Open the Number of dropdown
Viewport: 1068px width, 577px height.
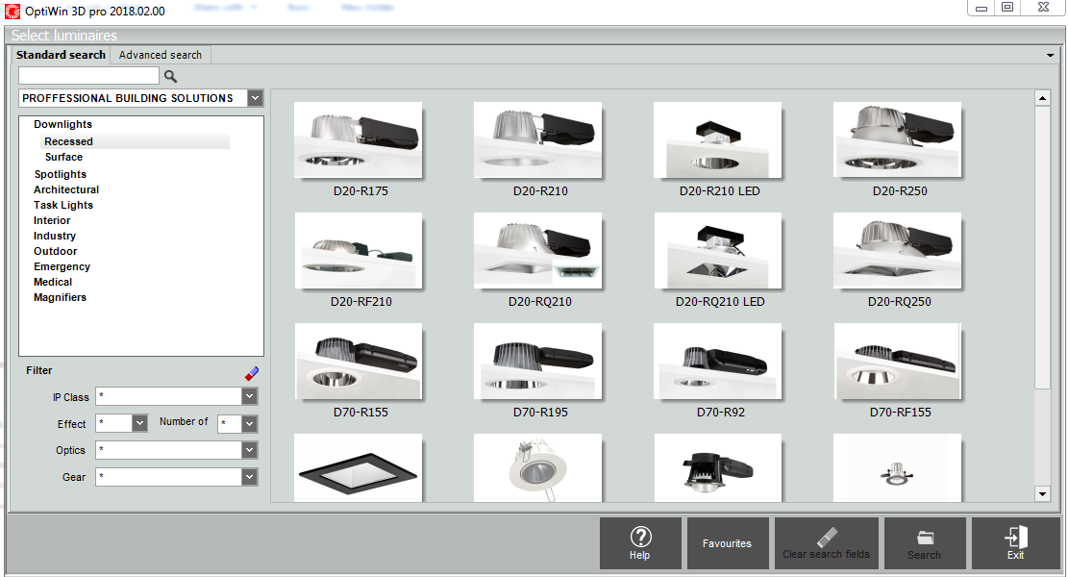click(x=249, y=424)
